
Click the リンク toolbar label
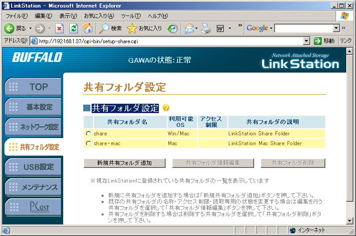coord(346,41)
